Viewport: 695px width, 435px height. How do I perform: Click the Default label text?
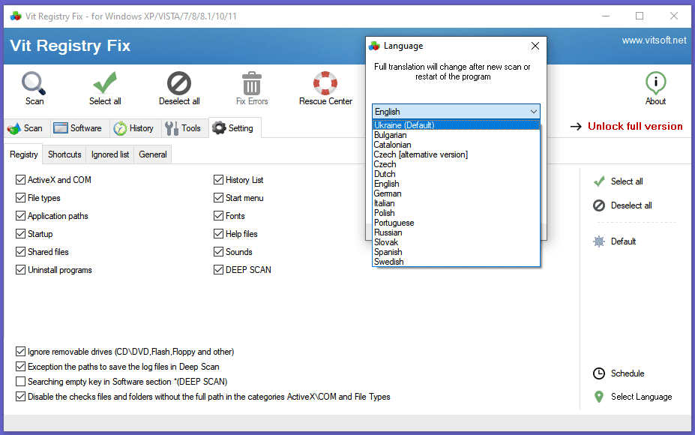coord(623,241)
